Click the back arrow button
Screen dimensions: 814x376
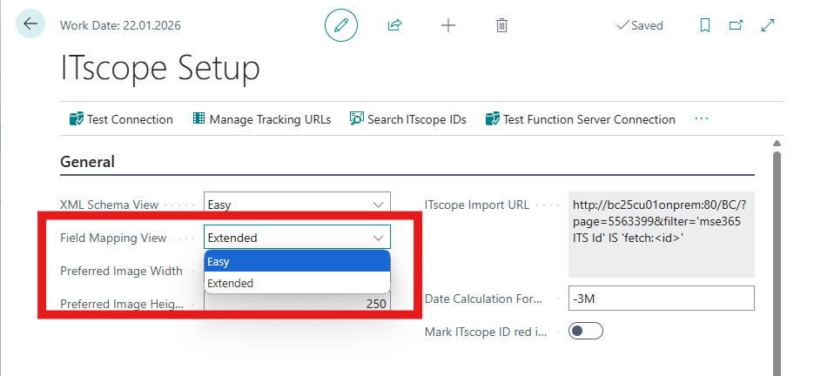[31, 24]
